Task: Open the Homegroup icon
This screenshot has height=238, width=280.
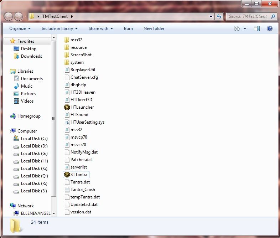Action: (x=13, y=116)
